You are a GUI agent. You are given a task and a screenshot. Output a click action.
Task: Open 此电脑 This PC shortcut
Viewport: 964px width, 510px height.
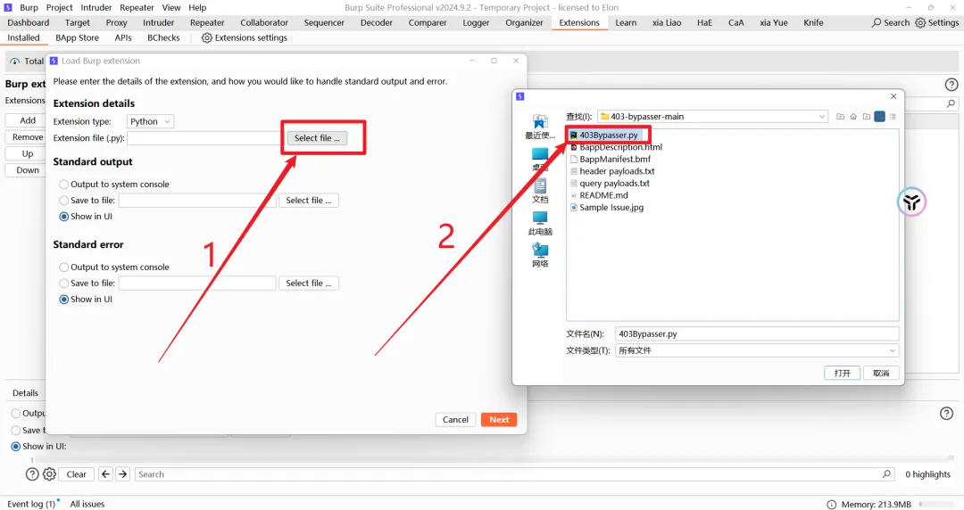point(540,224)
